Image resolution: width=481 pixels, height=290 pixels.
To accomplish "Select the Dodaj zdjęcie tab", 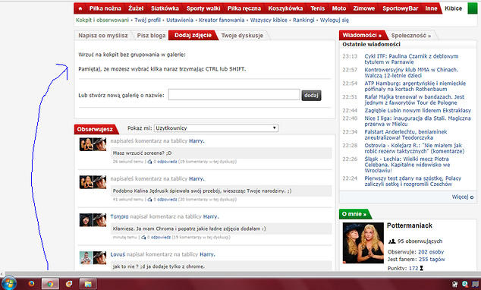I will tap(193, 35).
